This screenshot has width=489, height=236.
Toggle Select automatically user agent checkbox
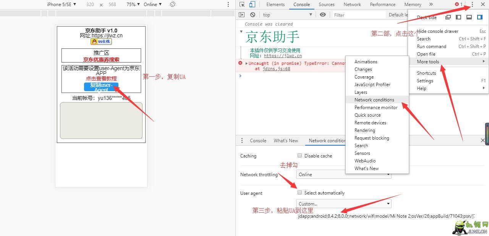(x=300, y=193)
